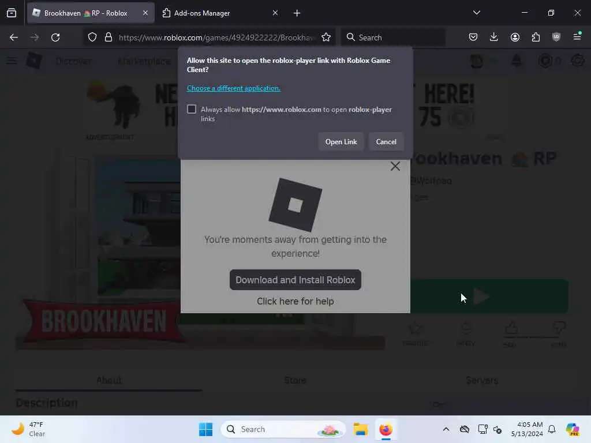Open a new tab

coord(297,13)
